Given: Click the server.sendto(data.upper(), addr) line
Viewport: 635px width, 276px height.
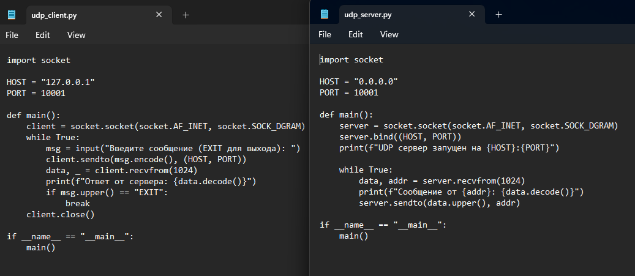Looking at the screenshot, I should click(439, 203).
